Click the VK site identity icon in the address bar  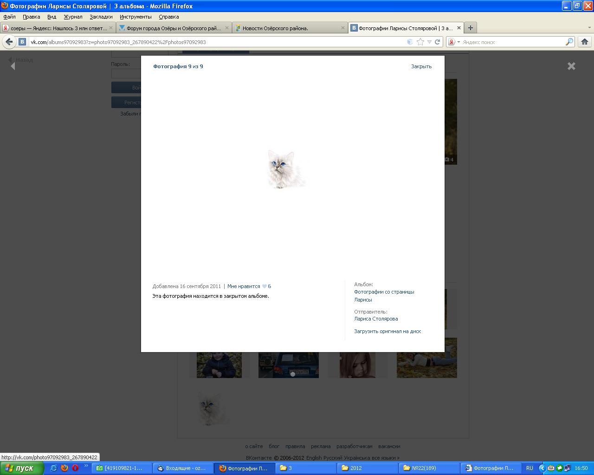click(22, 42)
